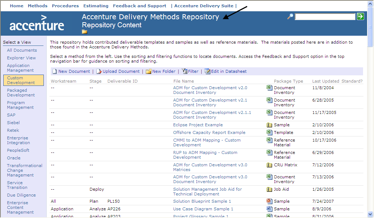374x218 pixels.
Task: Click the Filter toolbar link
Action: point(193,71)
